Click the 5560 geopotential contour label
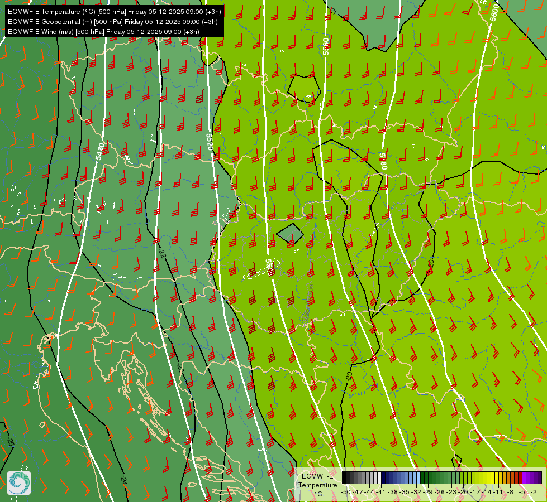The image size is (547, 502). [x=326, y=46]
